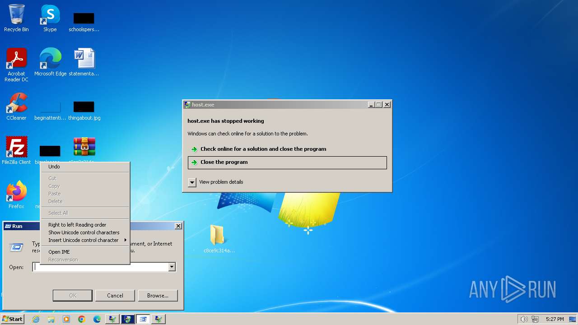Click Close the program option
Image resolution: width=578 pixels, height=325 pixels.
(x=287, y=162)
